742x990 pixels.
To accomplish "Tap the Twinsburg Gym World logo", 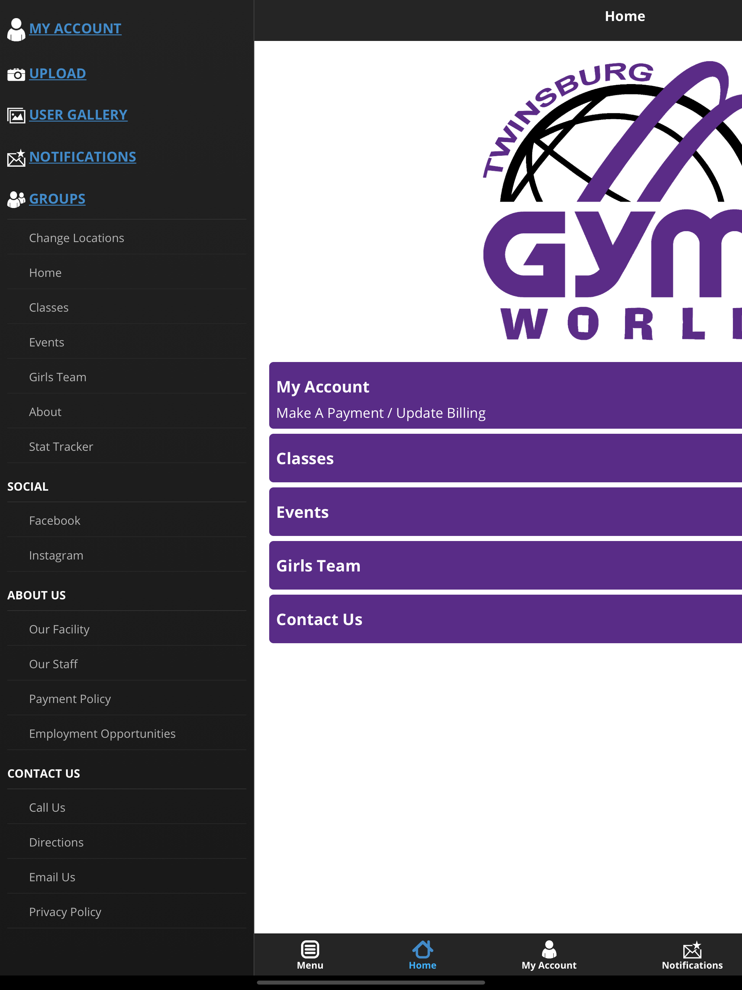I will [x=612, y=200].
